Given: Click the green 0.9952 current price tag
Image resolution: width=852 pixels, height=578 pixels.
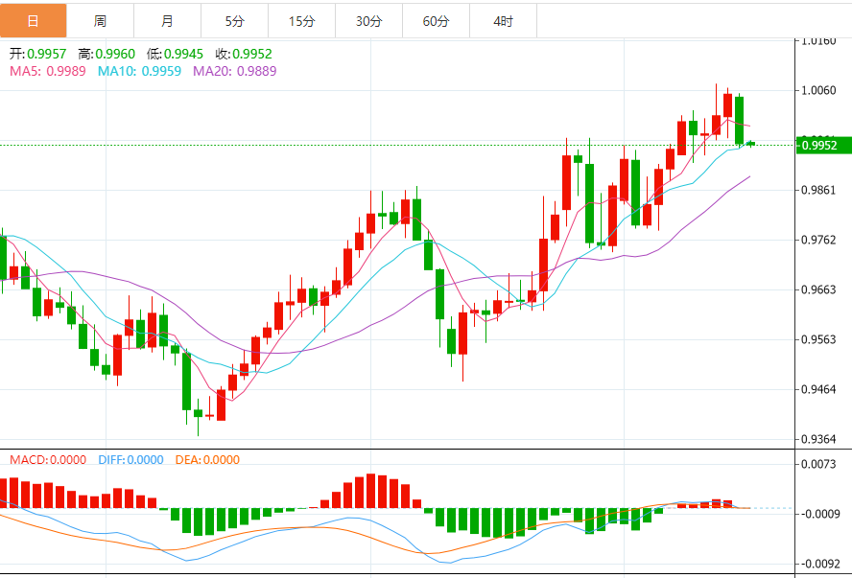Looking at the screenshot, I should click(x=824, y=145).
